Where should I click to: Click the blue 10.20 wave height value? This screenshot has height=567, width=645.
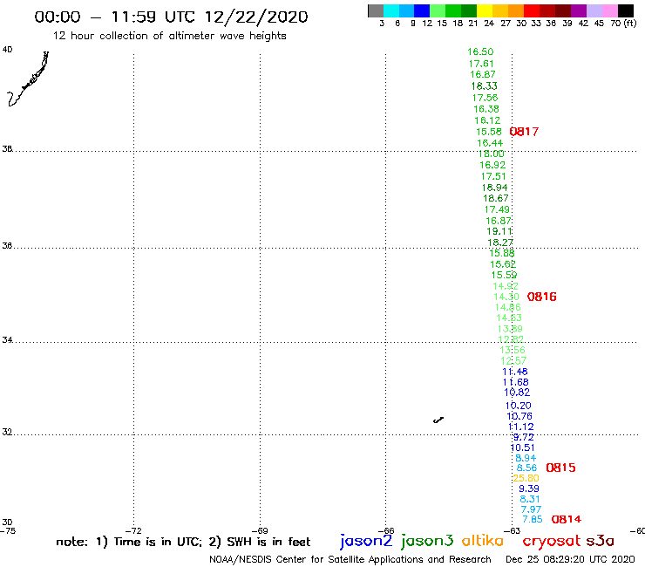click(519, 406)
